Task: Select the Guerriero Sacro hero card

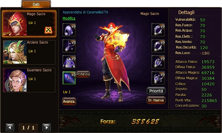Action: (29, 80)
